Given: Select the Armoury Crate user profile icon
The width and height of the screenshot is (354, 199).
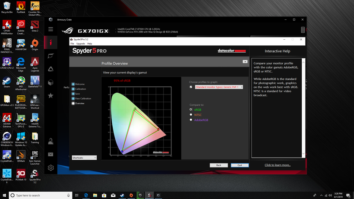Looking at the screenshot, I should point(51,141).
